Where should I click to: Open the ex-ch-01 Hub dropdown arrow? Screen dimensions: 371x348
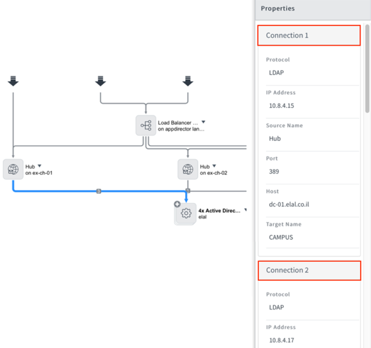coord(40,166)
